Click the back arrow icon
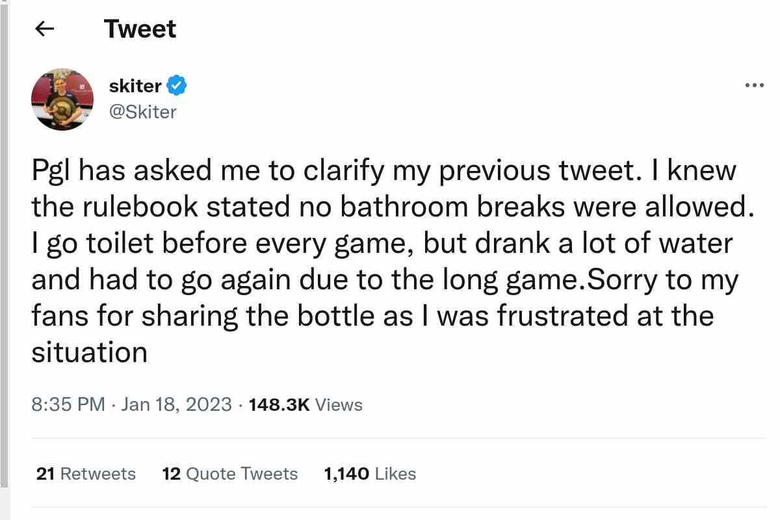This screenshot has height=520, width=780. [44, 29]
